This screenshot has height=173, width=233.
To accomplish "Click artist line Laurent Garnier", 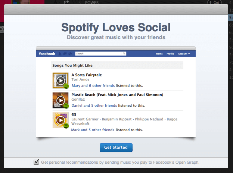I will point(85,119).
